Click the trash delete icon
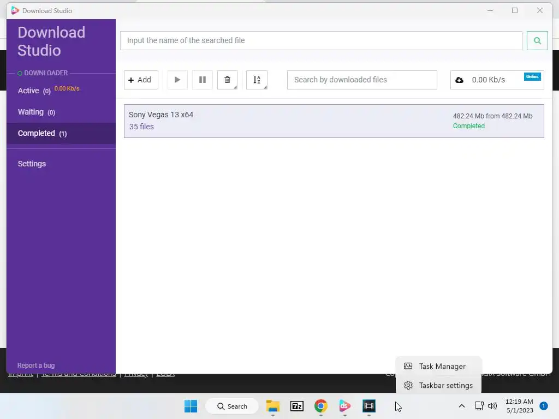The height and width of the screenshot is (419, 559). 227,80
